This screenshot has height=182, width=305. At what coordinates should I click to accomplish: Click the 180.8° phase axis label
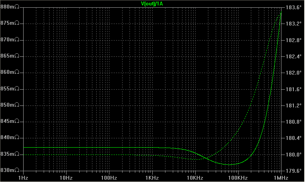point(293,122)
